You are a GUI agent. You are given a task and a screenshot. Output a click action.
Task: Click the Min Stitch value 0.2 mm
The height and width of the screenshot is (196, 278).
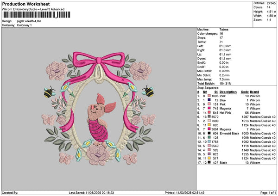point(224,75)
